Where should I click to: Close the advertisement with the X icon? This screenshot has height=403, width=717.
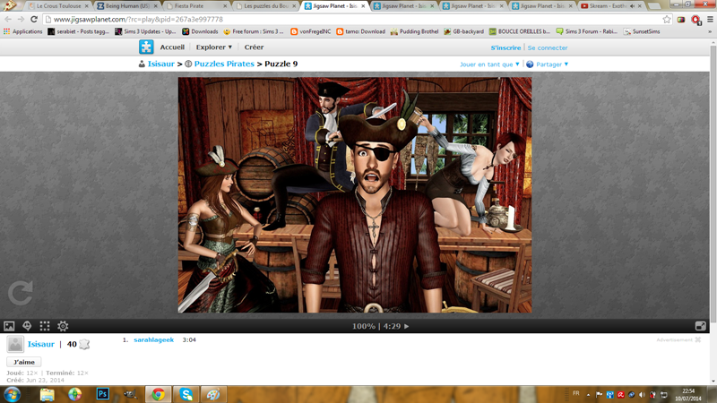tap(698, 340)
